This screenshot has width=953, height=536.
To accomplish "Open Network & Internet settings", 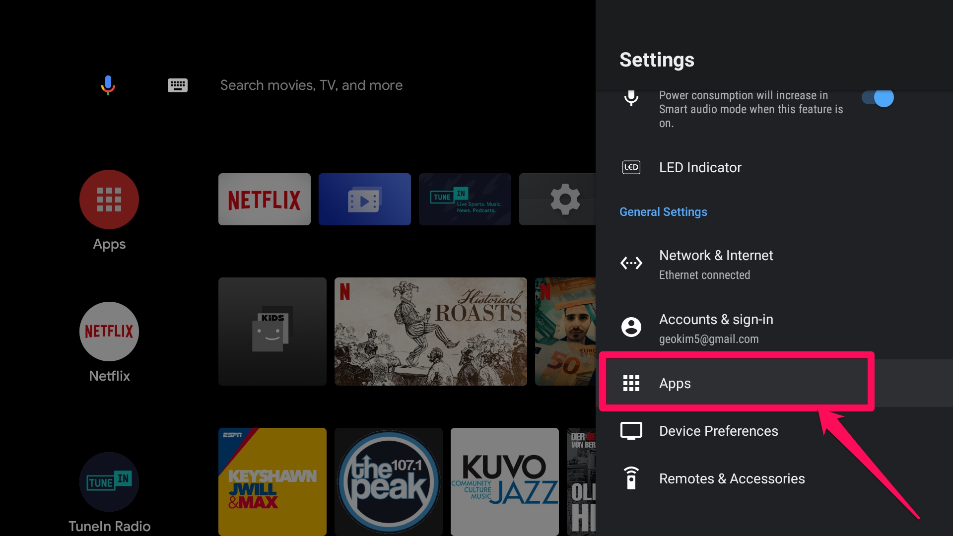I will coord(774,264).
